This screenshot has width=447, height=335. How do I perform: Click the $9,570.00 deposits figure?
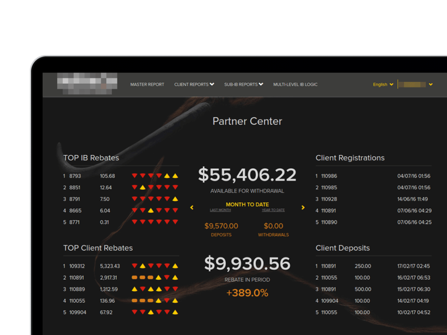pos(221,226)
